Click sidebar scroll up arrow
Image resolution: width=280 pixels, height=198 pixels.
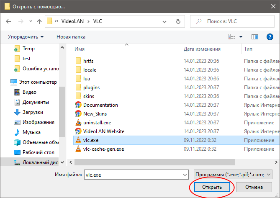point(62,47)
